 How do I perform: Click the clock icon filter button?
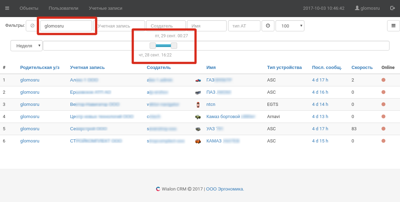click(268, 26)
